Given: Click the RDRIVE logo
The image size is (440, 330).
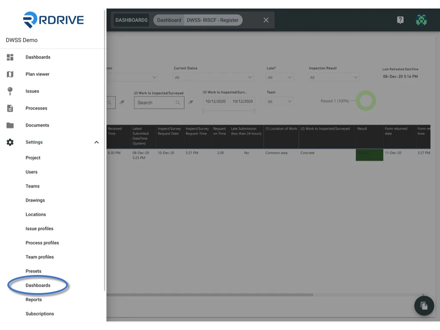Looking at the screenshot, I should [53, 20].
